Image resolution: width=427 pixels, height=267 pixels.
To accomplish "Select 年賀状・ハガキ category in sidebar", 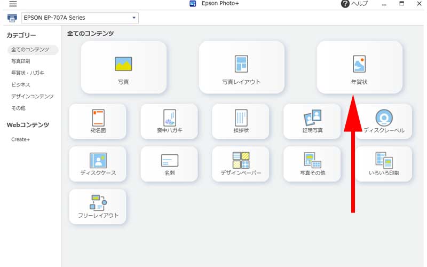I will point(28,73).
